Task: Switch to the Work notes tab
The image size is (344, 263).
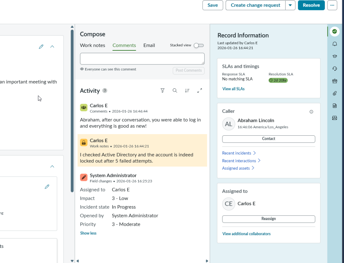Action: tap(92, 45)
